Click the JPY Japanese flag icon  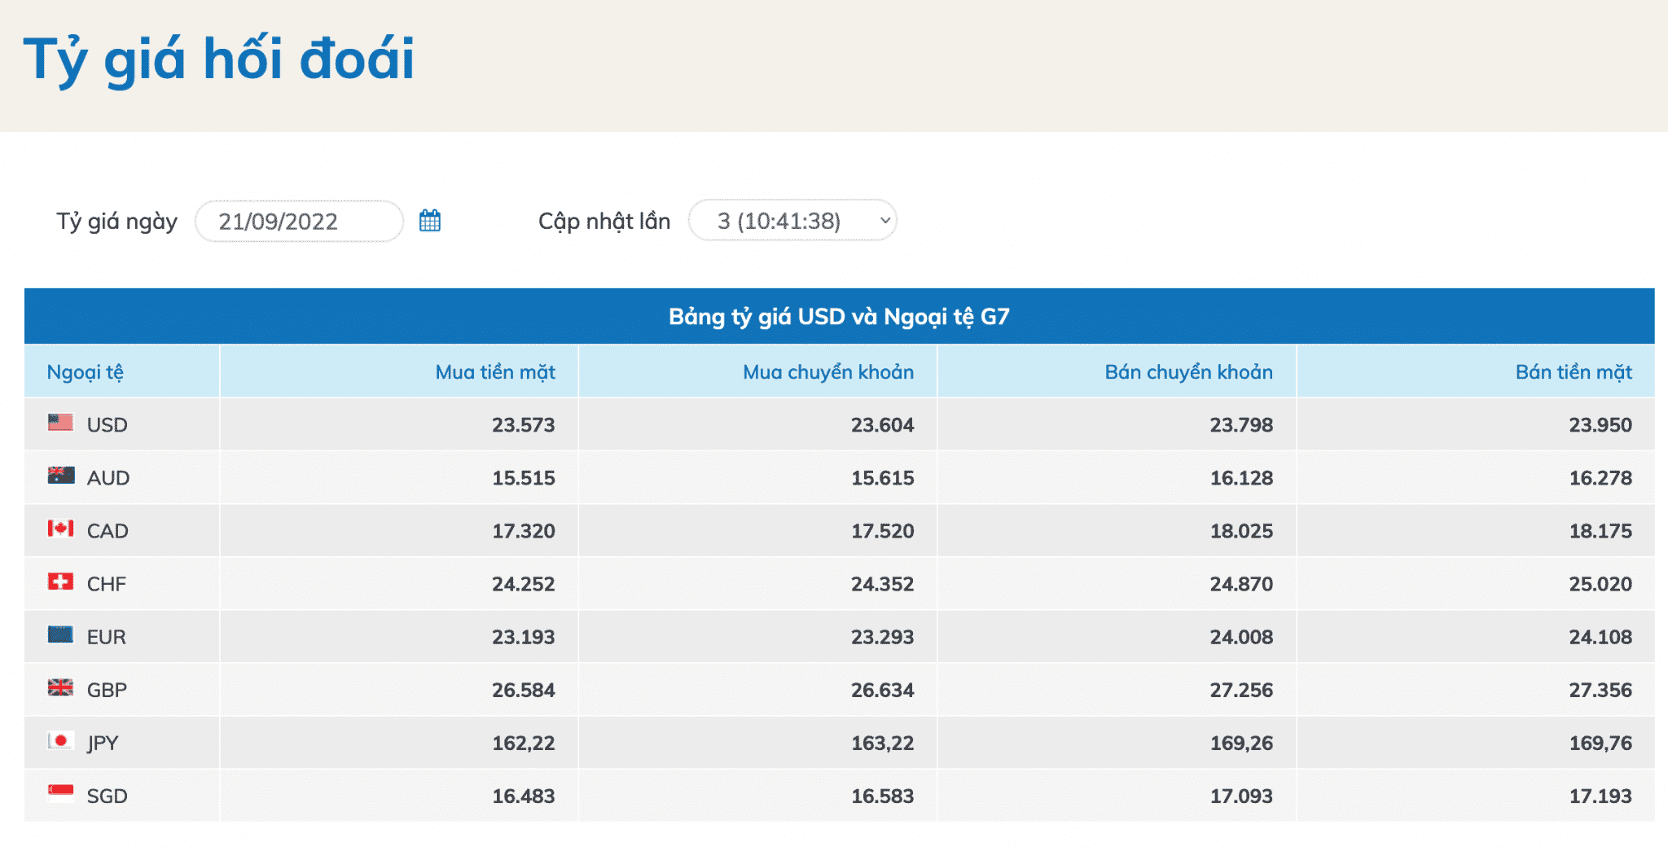point(60,740)
